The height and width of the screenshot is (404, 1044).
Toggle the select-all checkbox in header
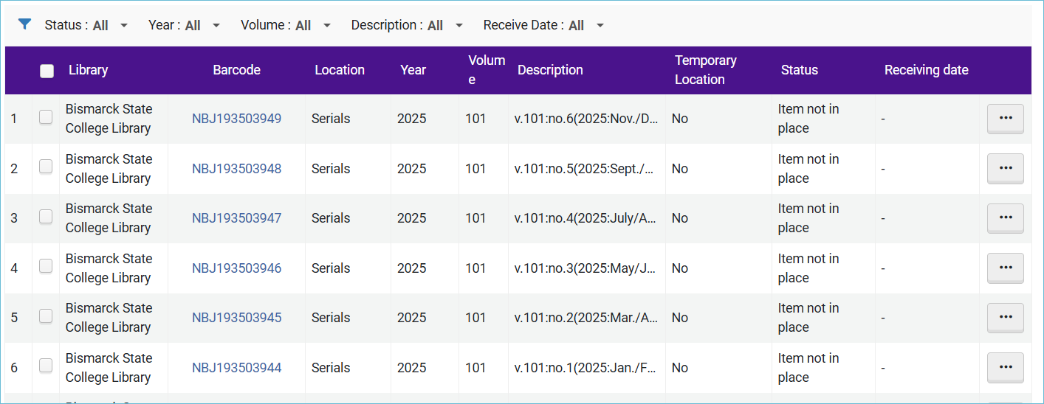coord(47,71)
